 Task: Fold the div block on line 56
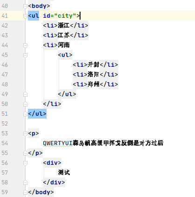25,163
